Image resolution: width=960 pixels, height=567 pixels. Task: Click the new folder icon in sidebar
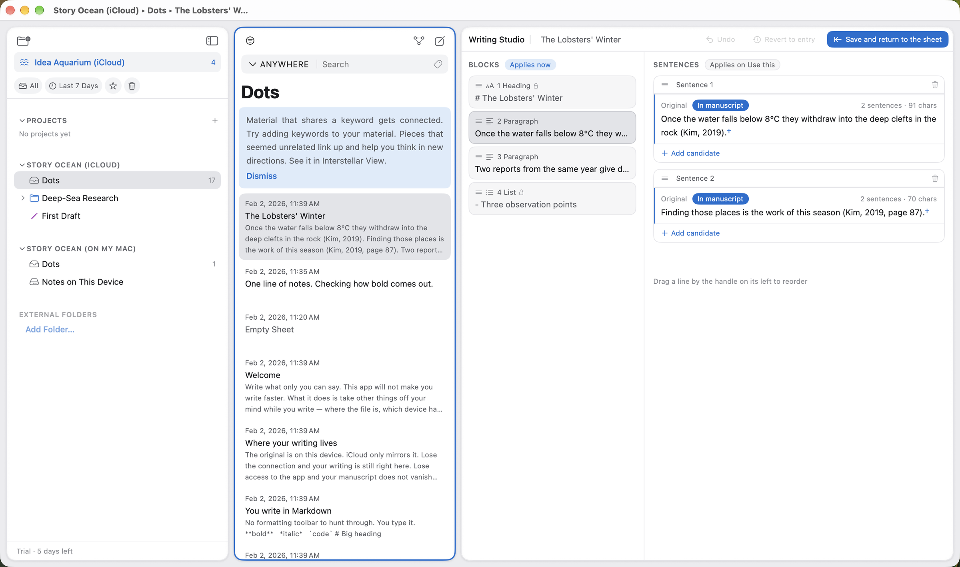24,40
